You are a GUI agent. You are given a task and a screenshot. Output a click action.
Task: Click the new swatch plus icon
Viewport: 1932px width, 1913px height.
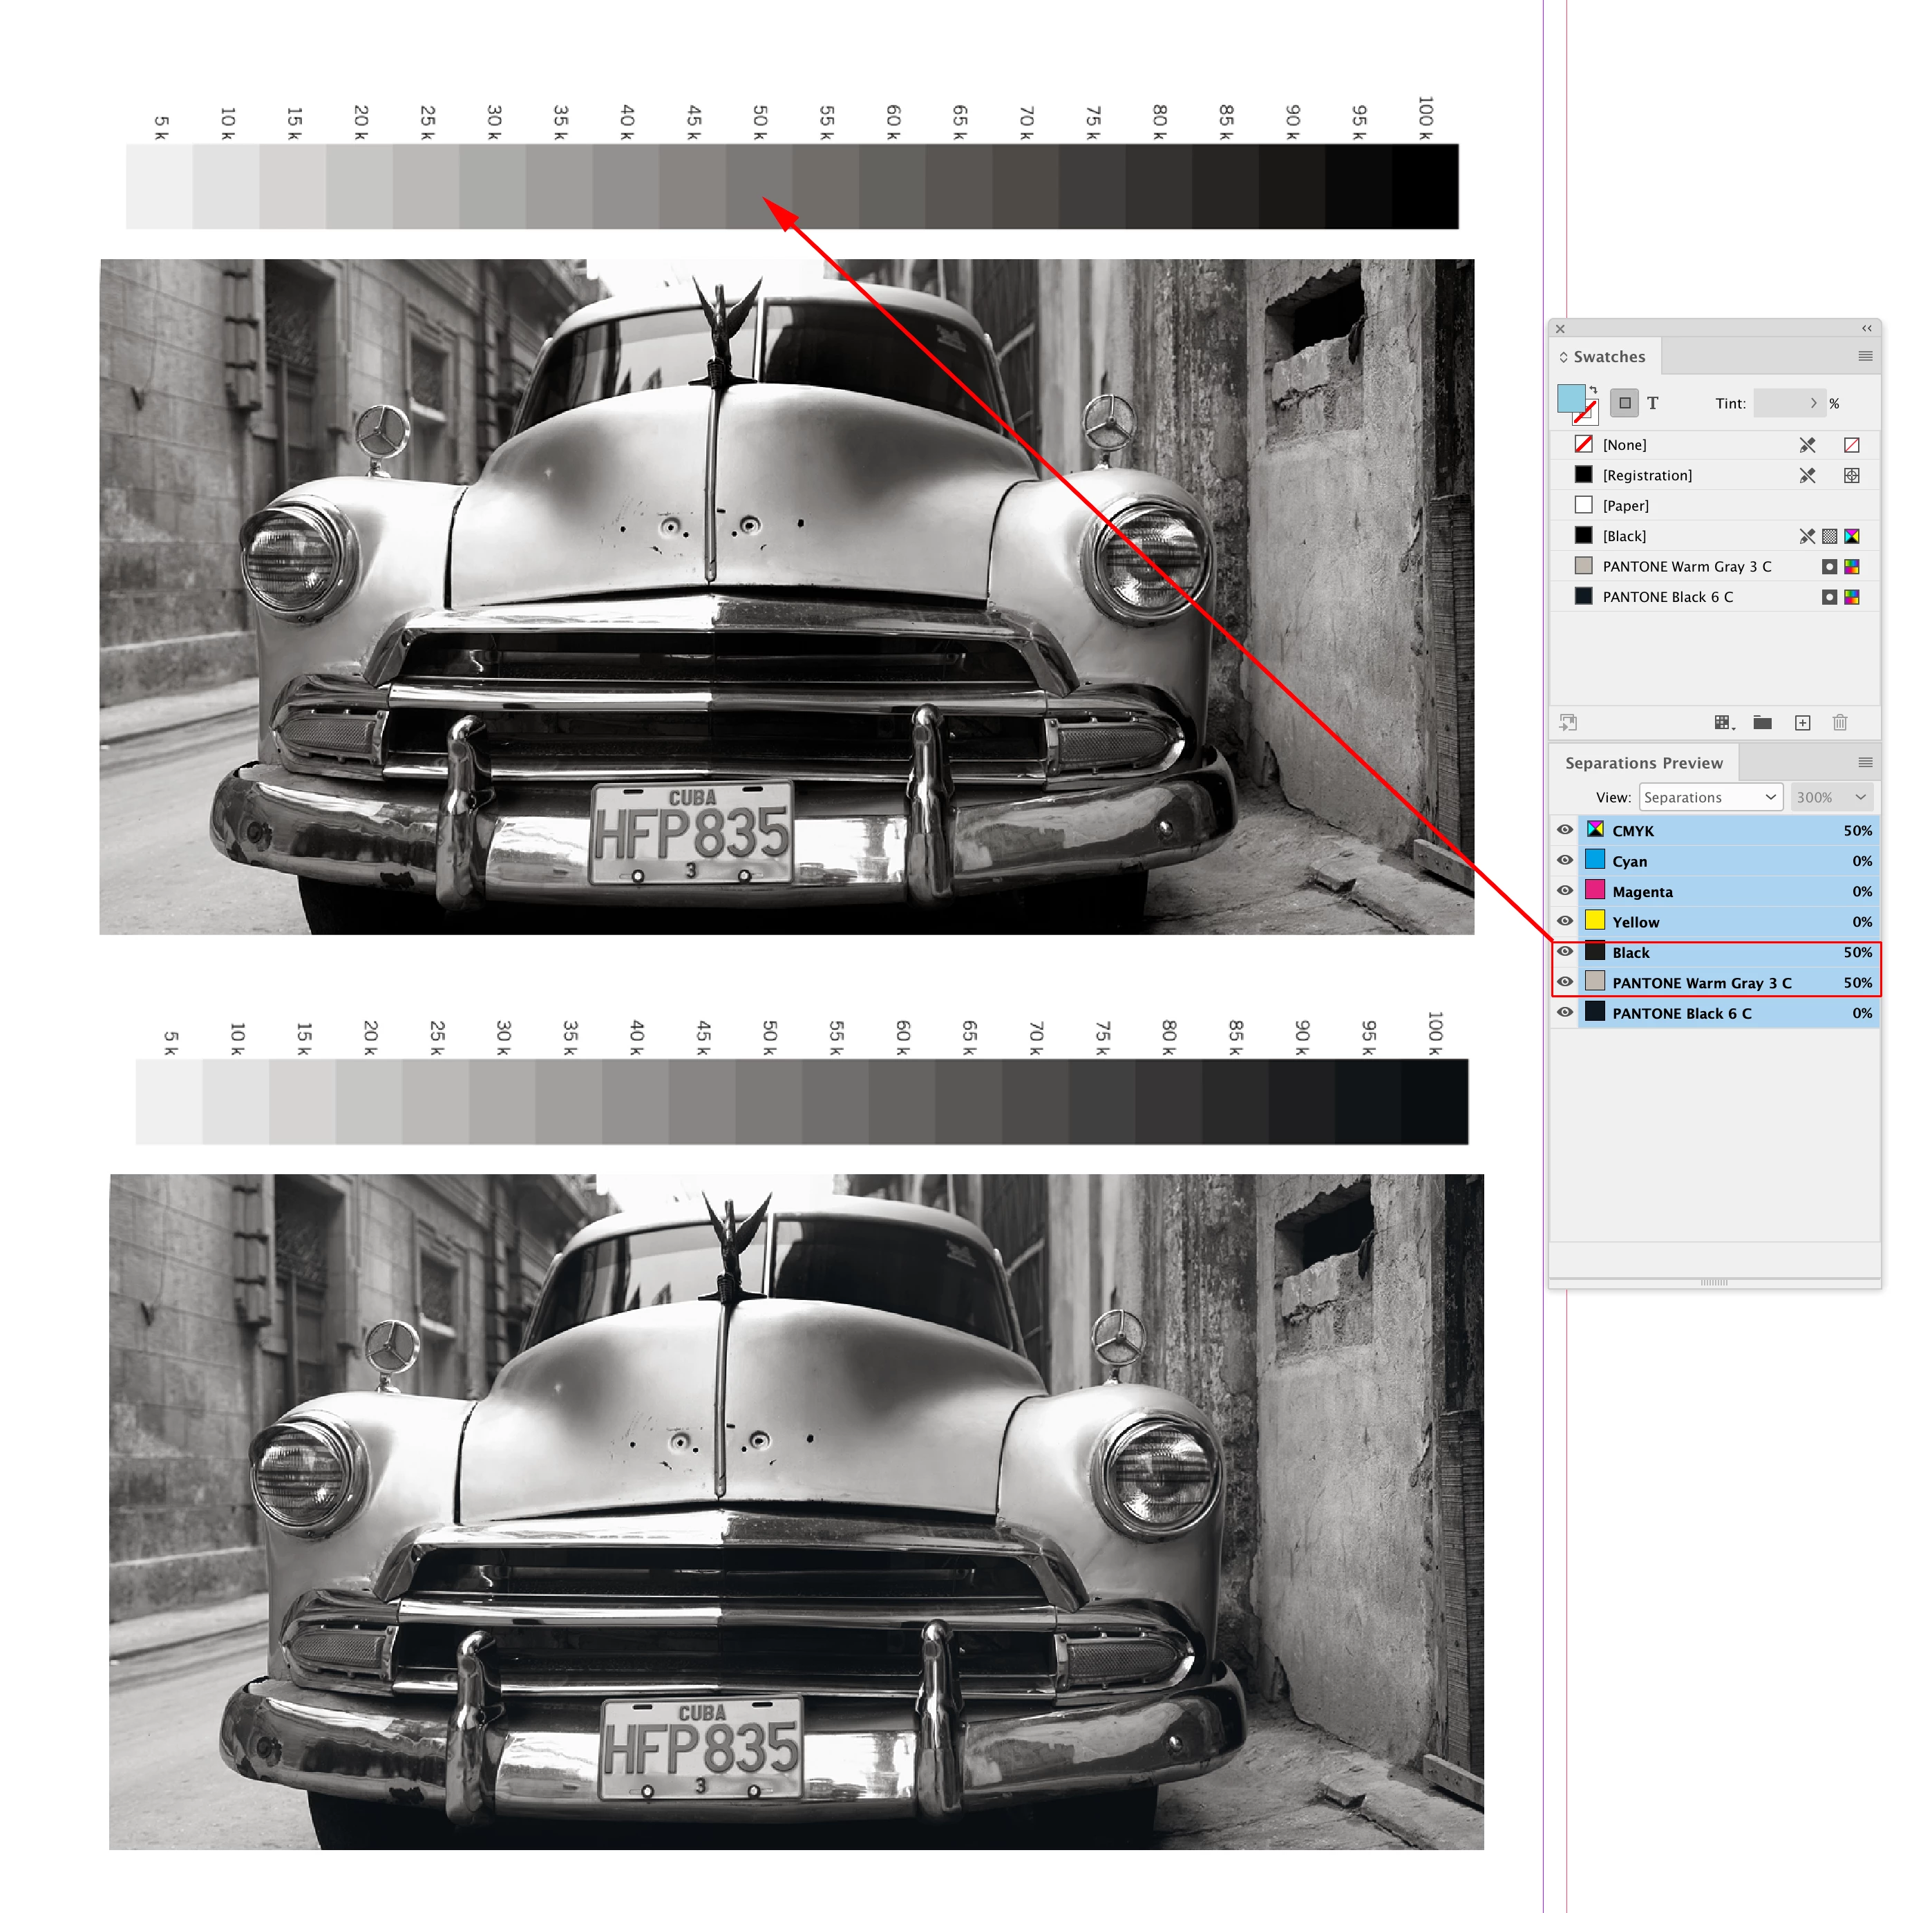point(1802,723)
